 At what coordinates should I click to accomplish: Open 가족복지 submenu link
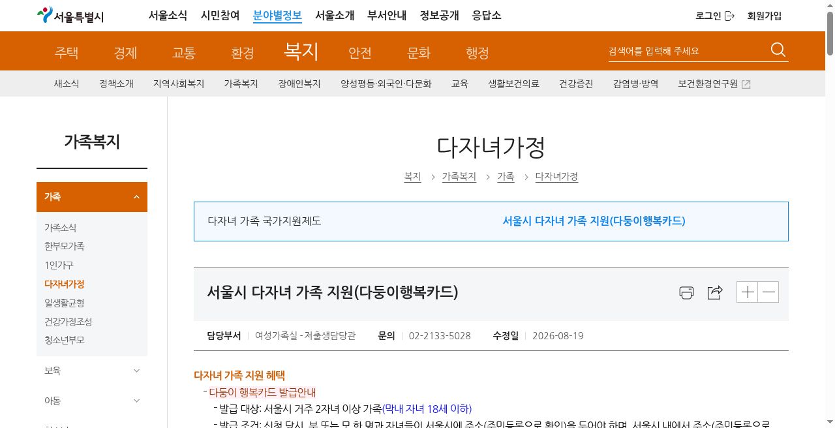241,84
